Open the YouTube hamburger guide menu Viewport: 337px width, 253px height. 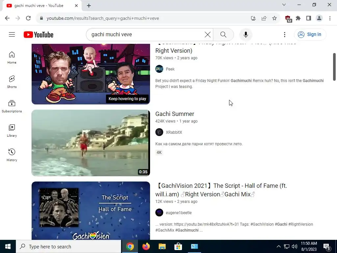click(12, 34)
